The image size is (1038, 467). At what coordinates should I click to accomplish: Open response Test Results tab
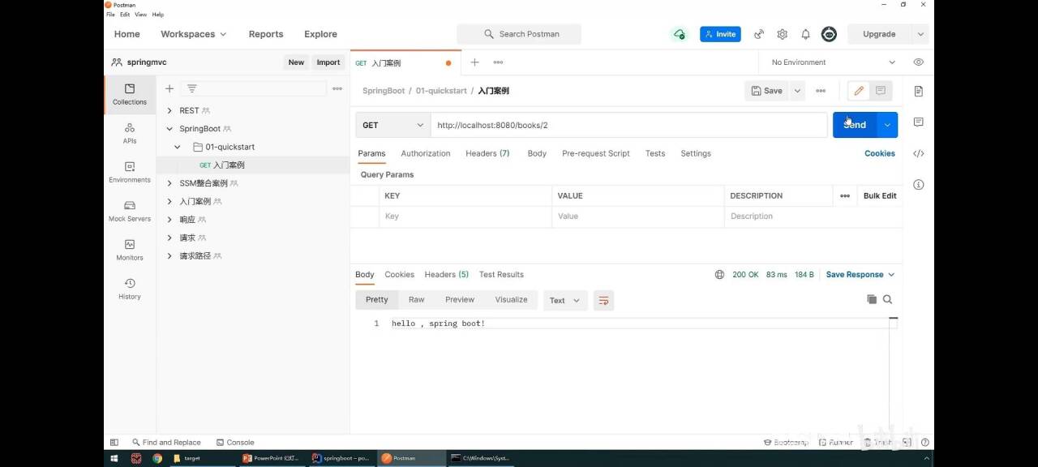click(x=501, y=275)
